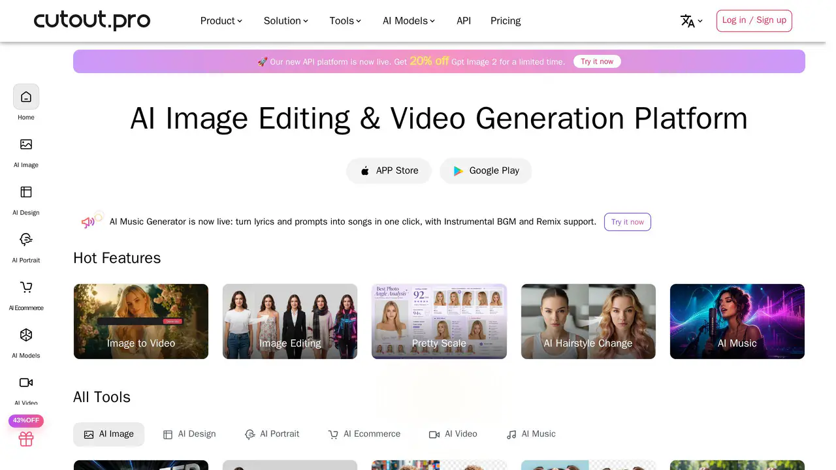Click Try it now in purple banner
Viewport: 836px width, 470px height.
(597, 61)
